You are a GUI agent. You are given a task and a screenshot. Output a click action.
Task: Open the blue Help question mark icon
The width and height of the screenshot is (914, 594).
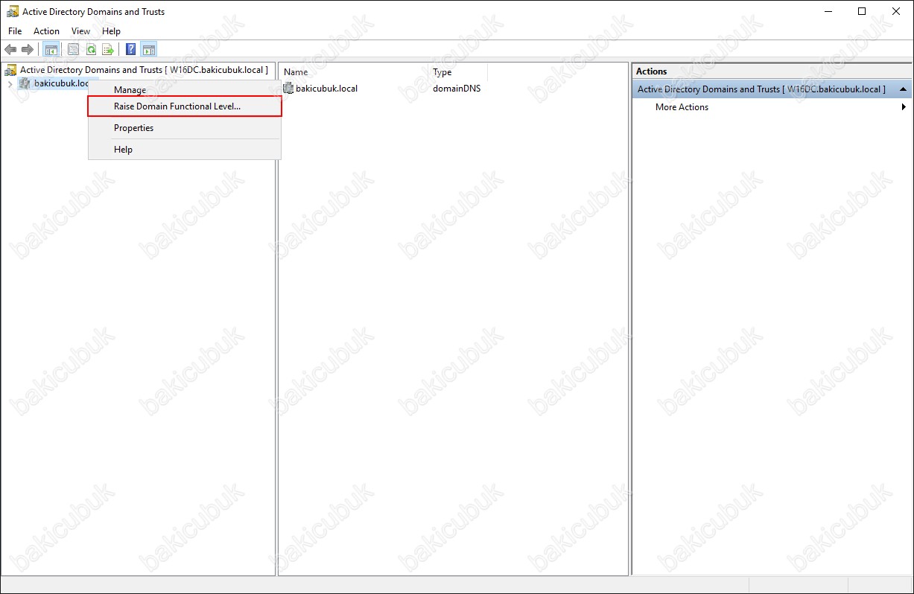(131, 49)
